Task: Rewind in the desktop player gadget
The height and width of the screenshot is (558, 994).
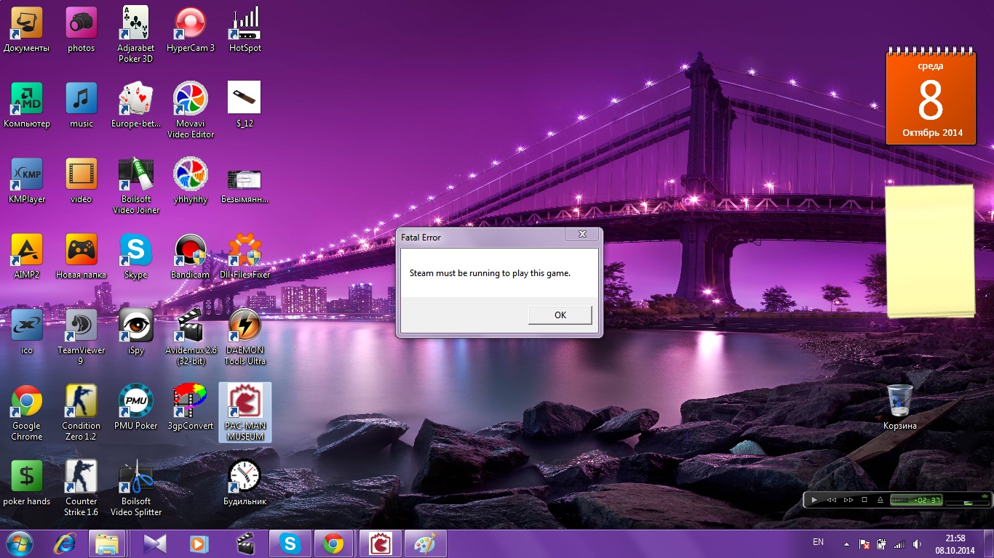Action: (831, 500)
